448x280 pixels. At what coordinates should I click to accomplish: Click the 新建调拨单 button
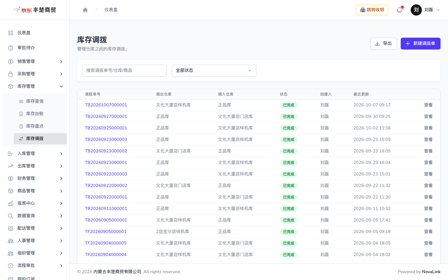point(421,44)
